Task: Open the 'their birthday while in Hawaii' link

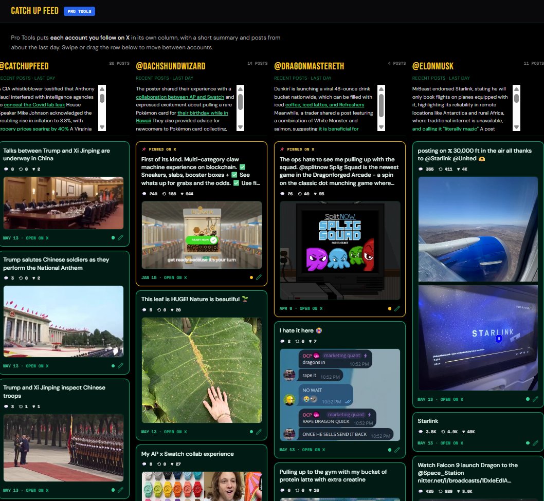Action: click(x=203, y=113)
